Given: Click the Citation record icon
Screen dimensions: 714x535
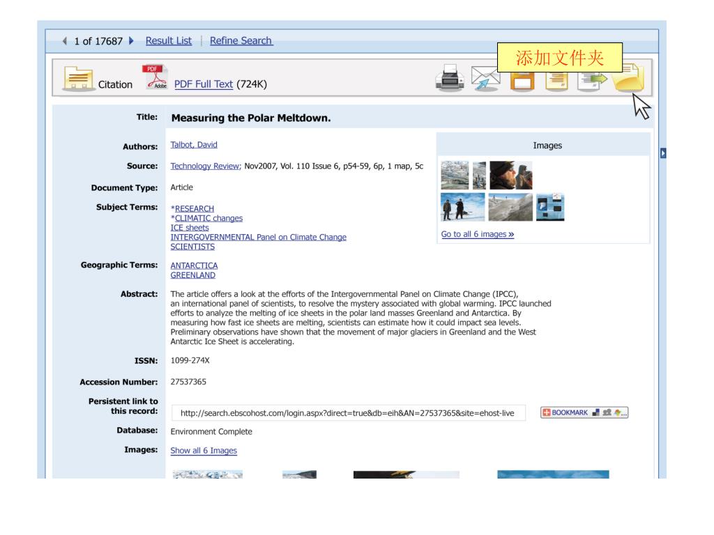Looking at the screenshot, I should (x=78, y=79).
